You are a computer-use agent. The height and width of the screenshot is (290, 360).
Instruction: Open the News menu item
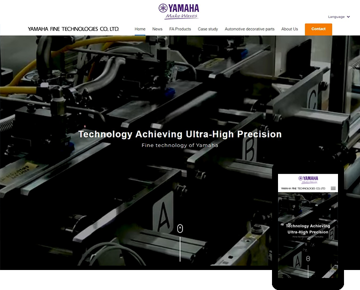point(157,29)
